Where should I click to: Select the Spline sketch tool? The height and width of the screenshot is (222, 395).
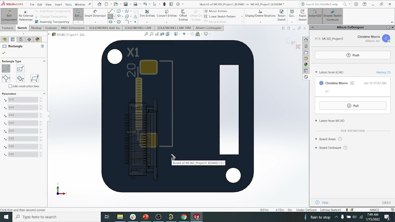click(x=127, y=11)
